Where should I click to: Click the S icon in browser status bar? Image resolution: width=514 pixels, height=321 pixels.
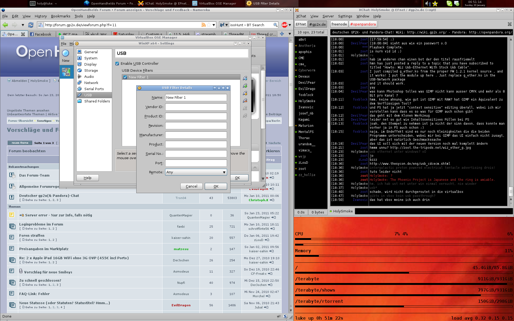pos(285,316)
